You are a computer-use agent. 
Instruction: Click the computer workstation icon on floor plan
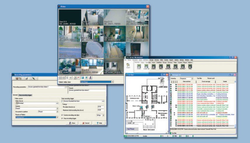pos(141,108)
